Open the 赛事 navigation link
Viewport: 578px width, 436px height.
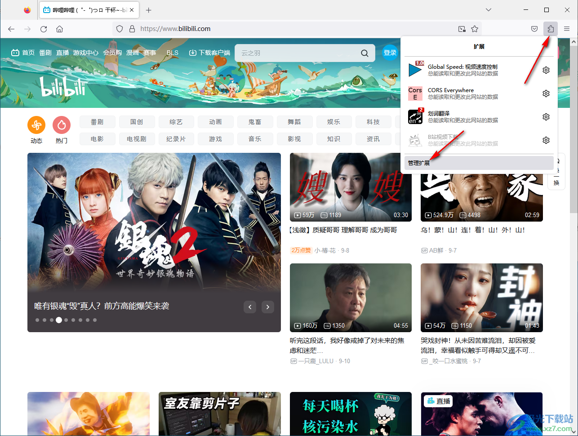click(x=150, y=53)
